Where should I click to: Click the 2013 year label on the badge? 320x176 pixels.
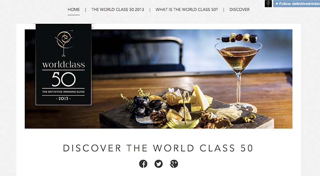64,99
